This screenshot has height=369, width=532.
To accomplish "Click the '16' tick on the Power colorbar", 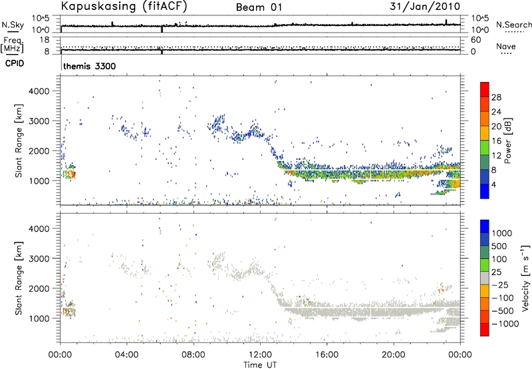I will point(496,141).
